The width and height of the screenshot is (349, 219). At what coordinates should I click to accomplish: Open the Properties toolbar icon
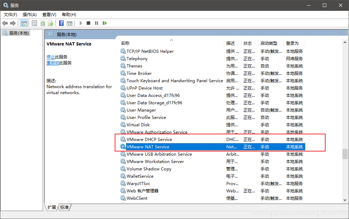coord(34,23)
